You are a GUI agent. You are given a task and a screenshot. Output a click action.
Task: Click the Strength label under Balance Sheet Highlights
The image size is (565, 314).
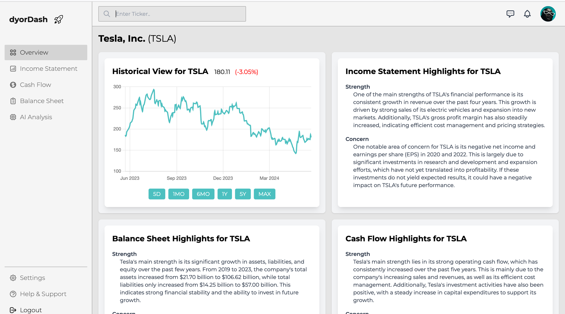[x=124, y=254]
